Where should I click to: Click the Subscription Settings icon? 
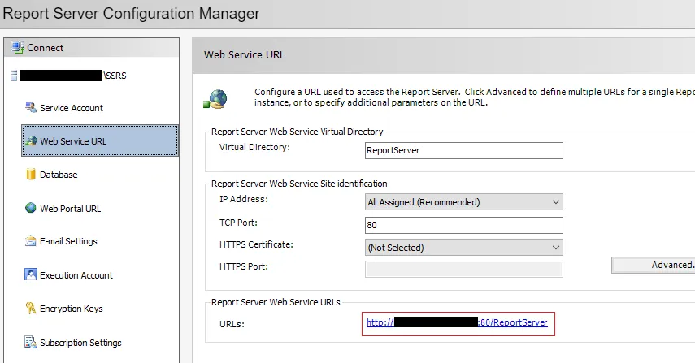point(32,343)
